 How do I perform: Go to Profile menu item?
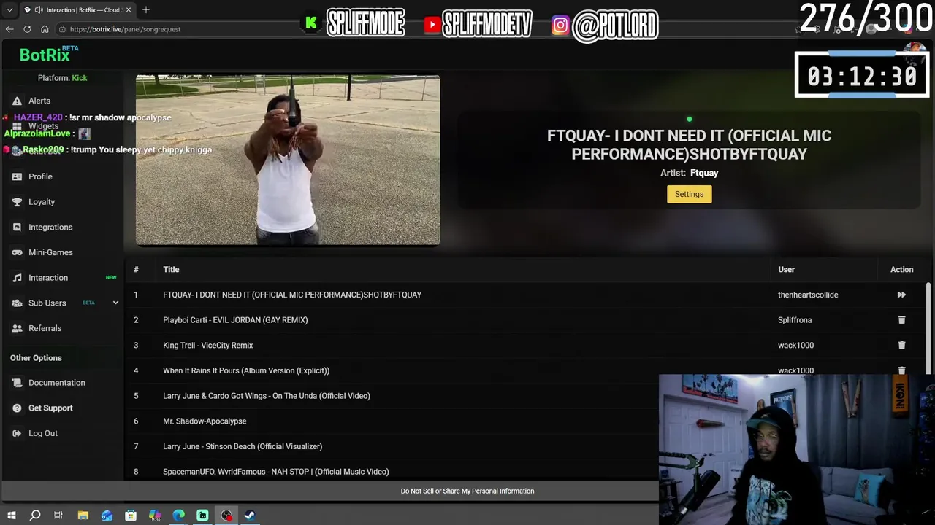click(40, 176)
